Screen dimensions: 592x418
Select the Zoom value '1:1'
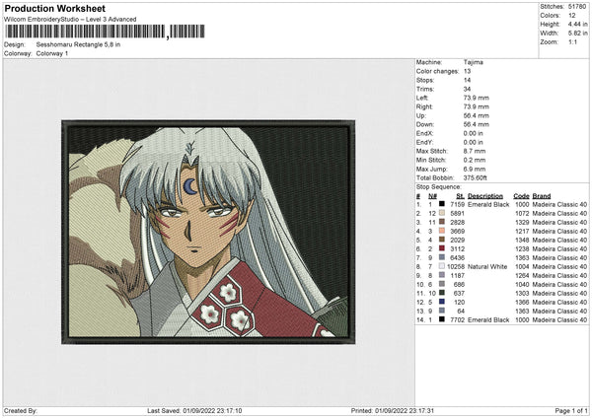point(572,41)
